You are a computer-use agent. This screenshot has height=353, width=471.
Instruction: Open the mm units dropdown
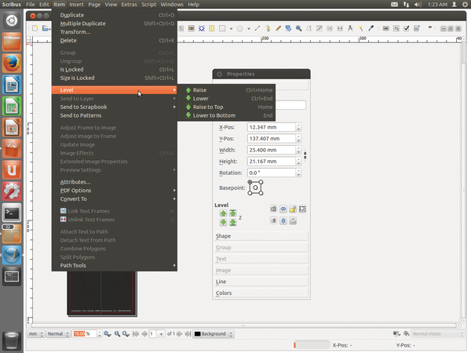tap(36, 334)
